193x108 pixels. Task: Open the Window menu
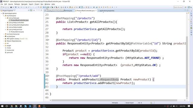click(47, 4)
